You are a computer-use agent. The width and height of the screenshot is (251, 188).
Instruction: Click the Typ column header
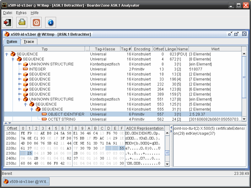(x=45, y=49)
